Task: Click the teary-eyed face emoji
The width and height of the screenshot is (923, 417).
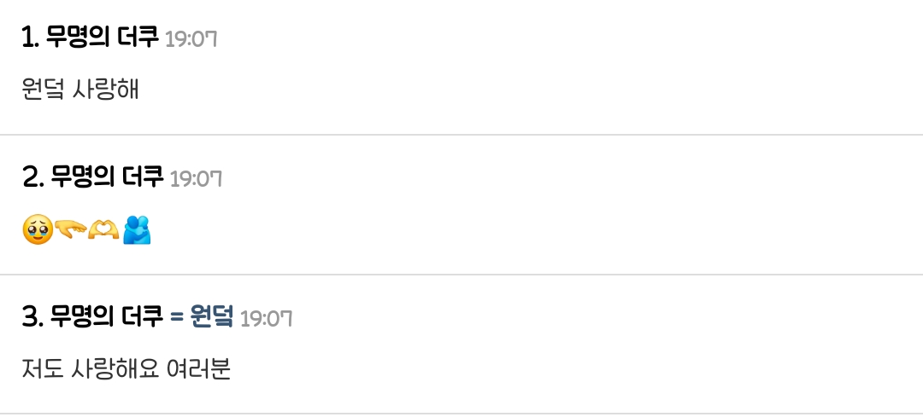Action: point(37,230)
